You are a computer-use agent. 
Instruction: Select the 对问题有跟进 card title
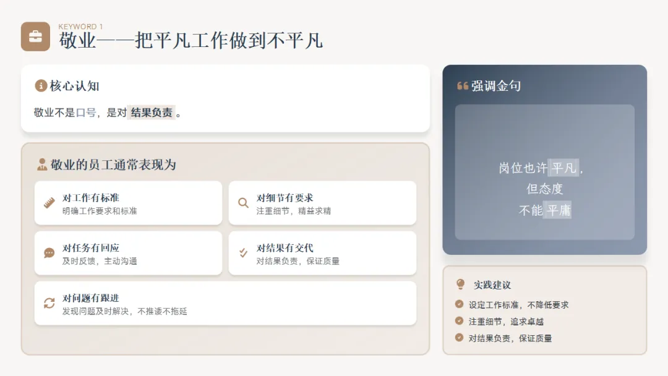tap(91, 298)
